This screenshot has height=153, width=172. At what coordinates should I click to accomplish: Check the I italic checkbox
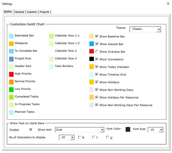94,137
